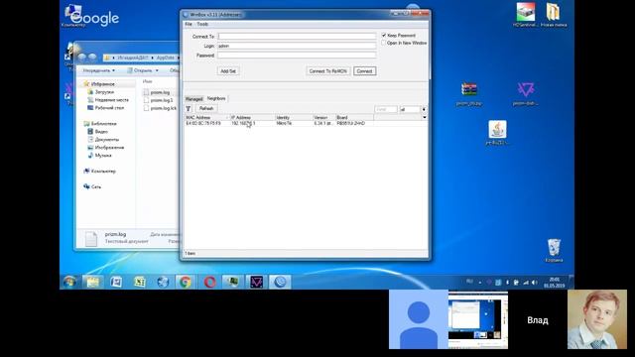Click the Add/Set button
This screenshot has width=635, height=357.
(x=228, y=71)
